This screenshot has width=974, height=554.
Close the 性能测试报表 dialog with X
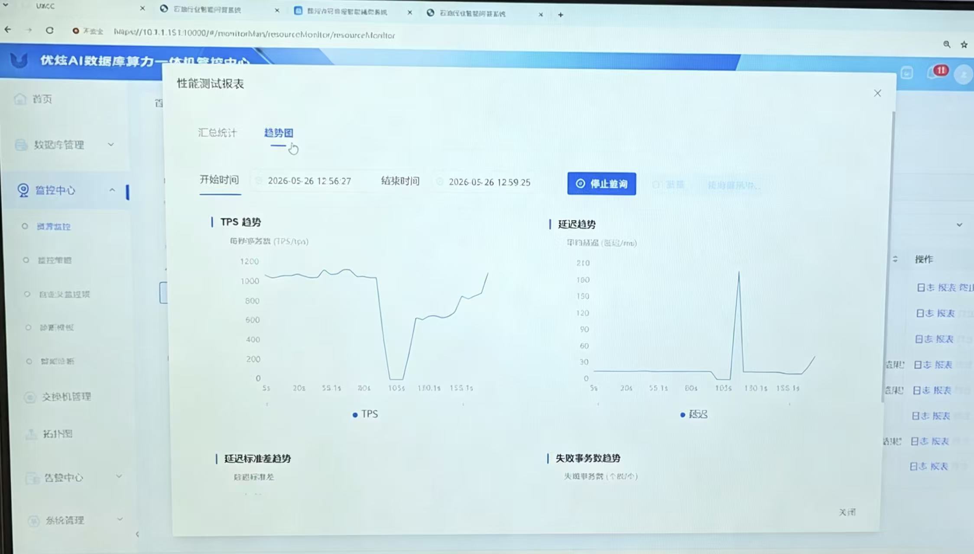click(x=877, y=93)
